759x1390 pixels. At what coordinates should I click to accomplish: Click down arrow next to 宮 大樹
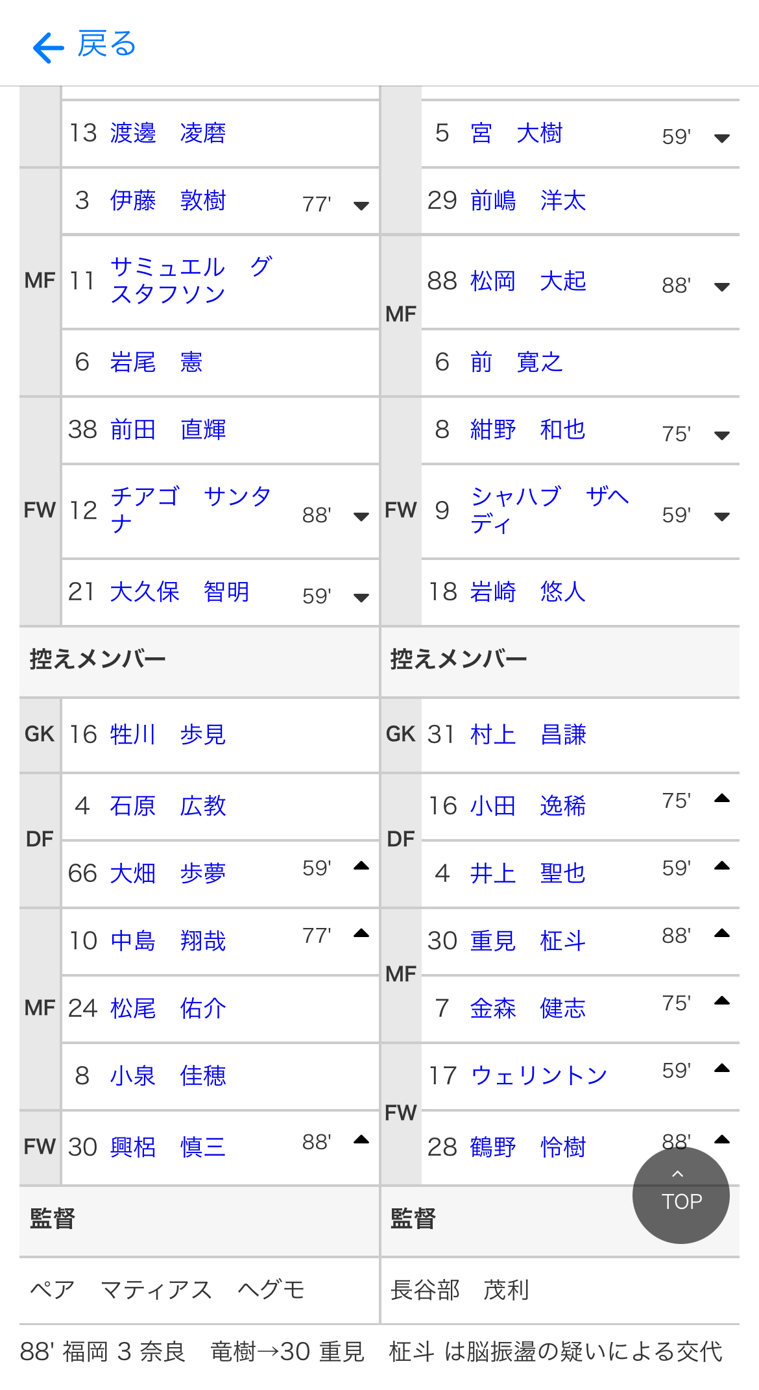click(722, 138)
